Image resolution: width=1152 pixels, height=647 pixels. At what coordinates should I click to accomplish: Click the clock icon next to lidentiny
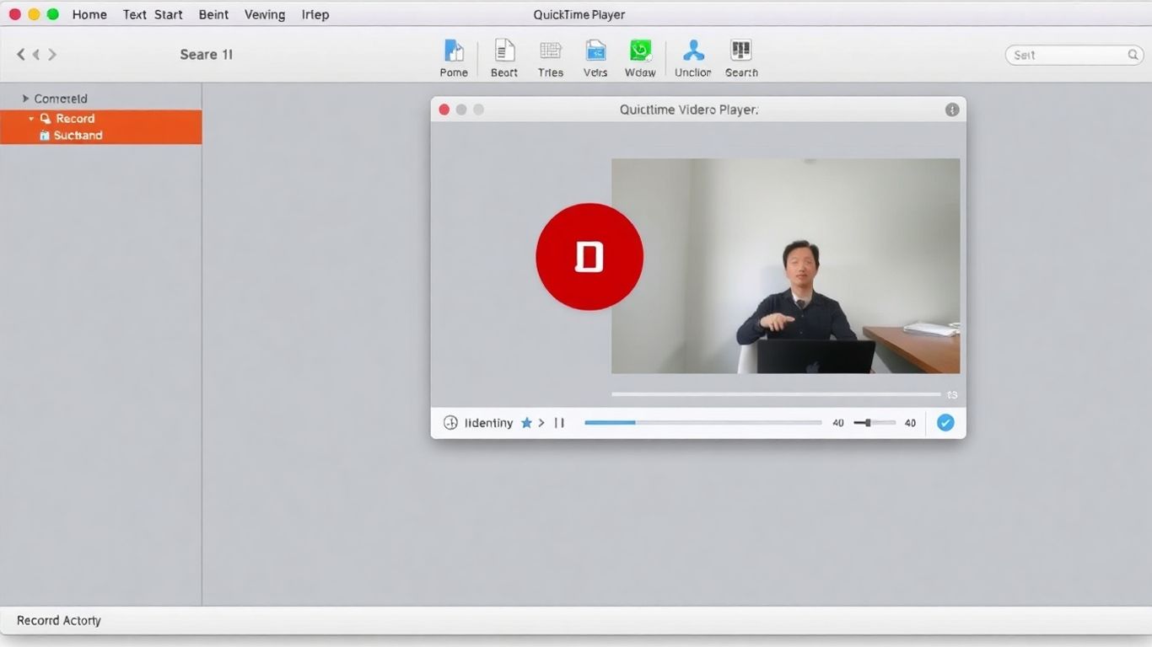tap(450, 422)
